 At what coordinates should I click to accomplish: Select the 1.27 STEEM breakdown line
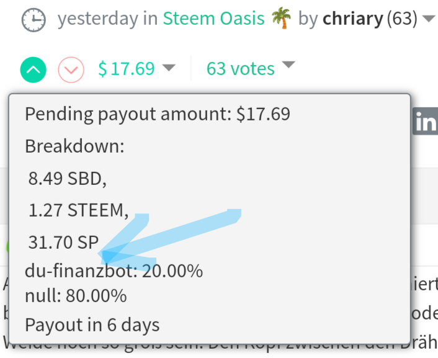78,210
